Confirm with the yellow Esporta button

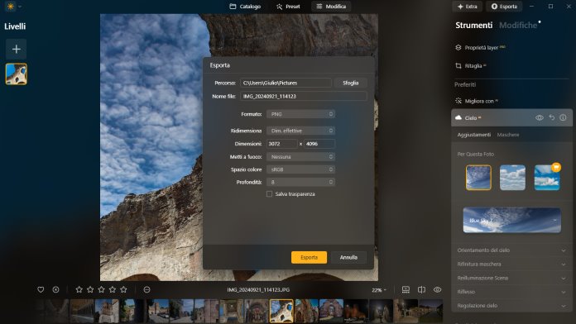(309, 258)
